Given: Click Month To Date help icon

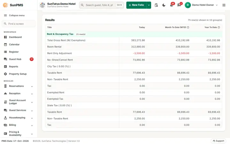Looking at the screenshot, I should [x=188, y=27].
